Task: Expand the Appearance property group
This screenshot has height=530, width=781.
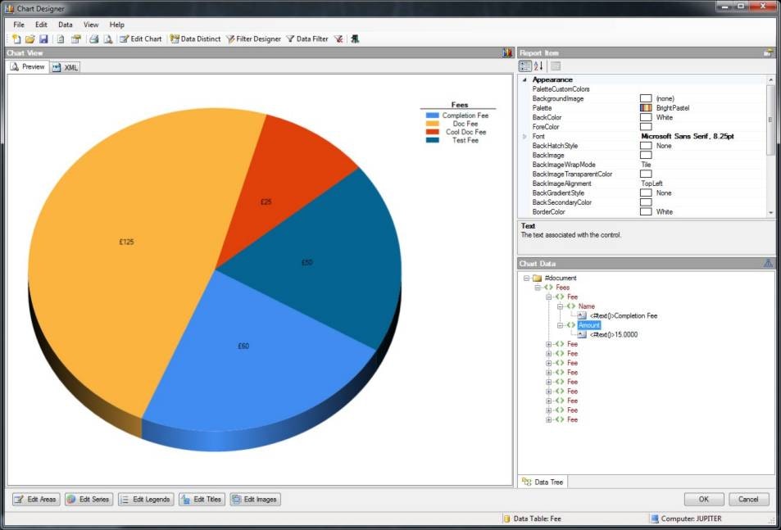Action: [524, 79]
